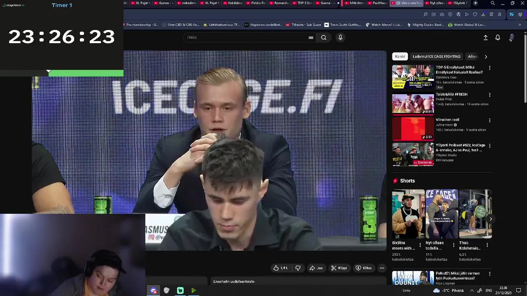The height and width of the screenshot is (296, 527).
Task: Open the Nyt ollaan todella short
Action: [x=442, y=214]
